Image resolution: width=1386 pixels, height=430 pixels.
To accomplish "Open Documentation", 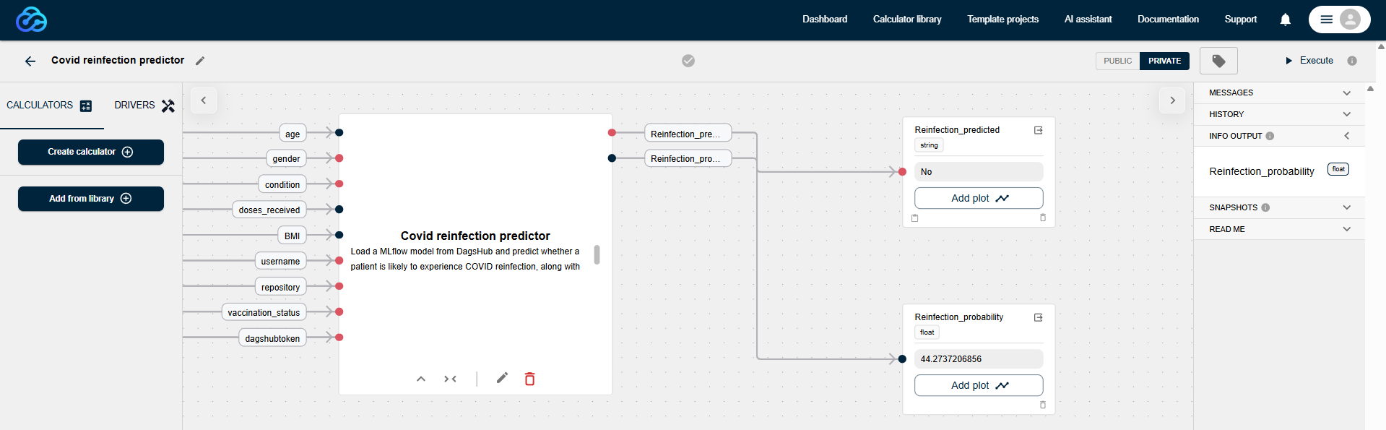I will click(x=1168, y=20).
